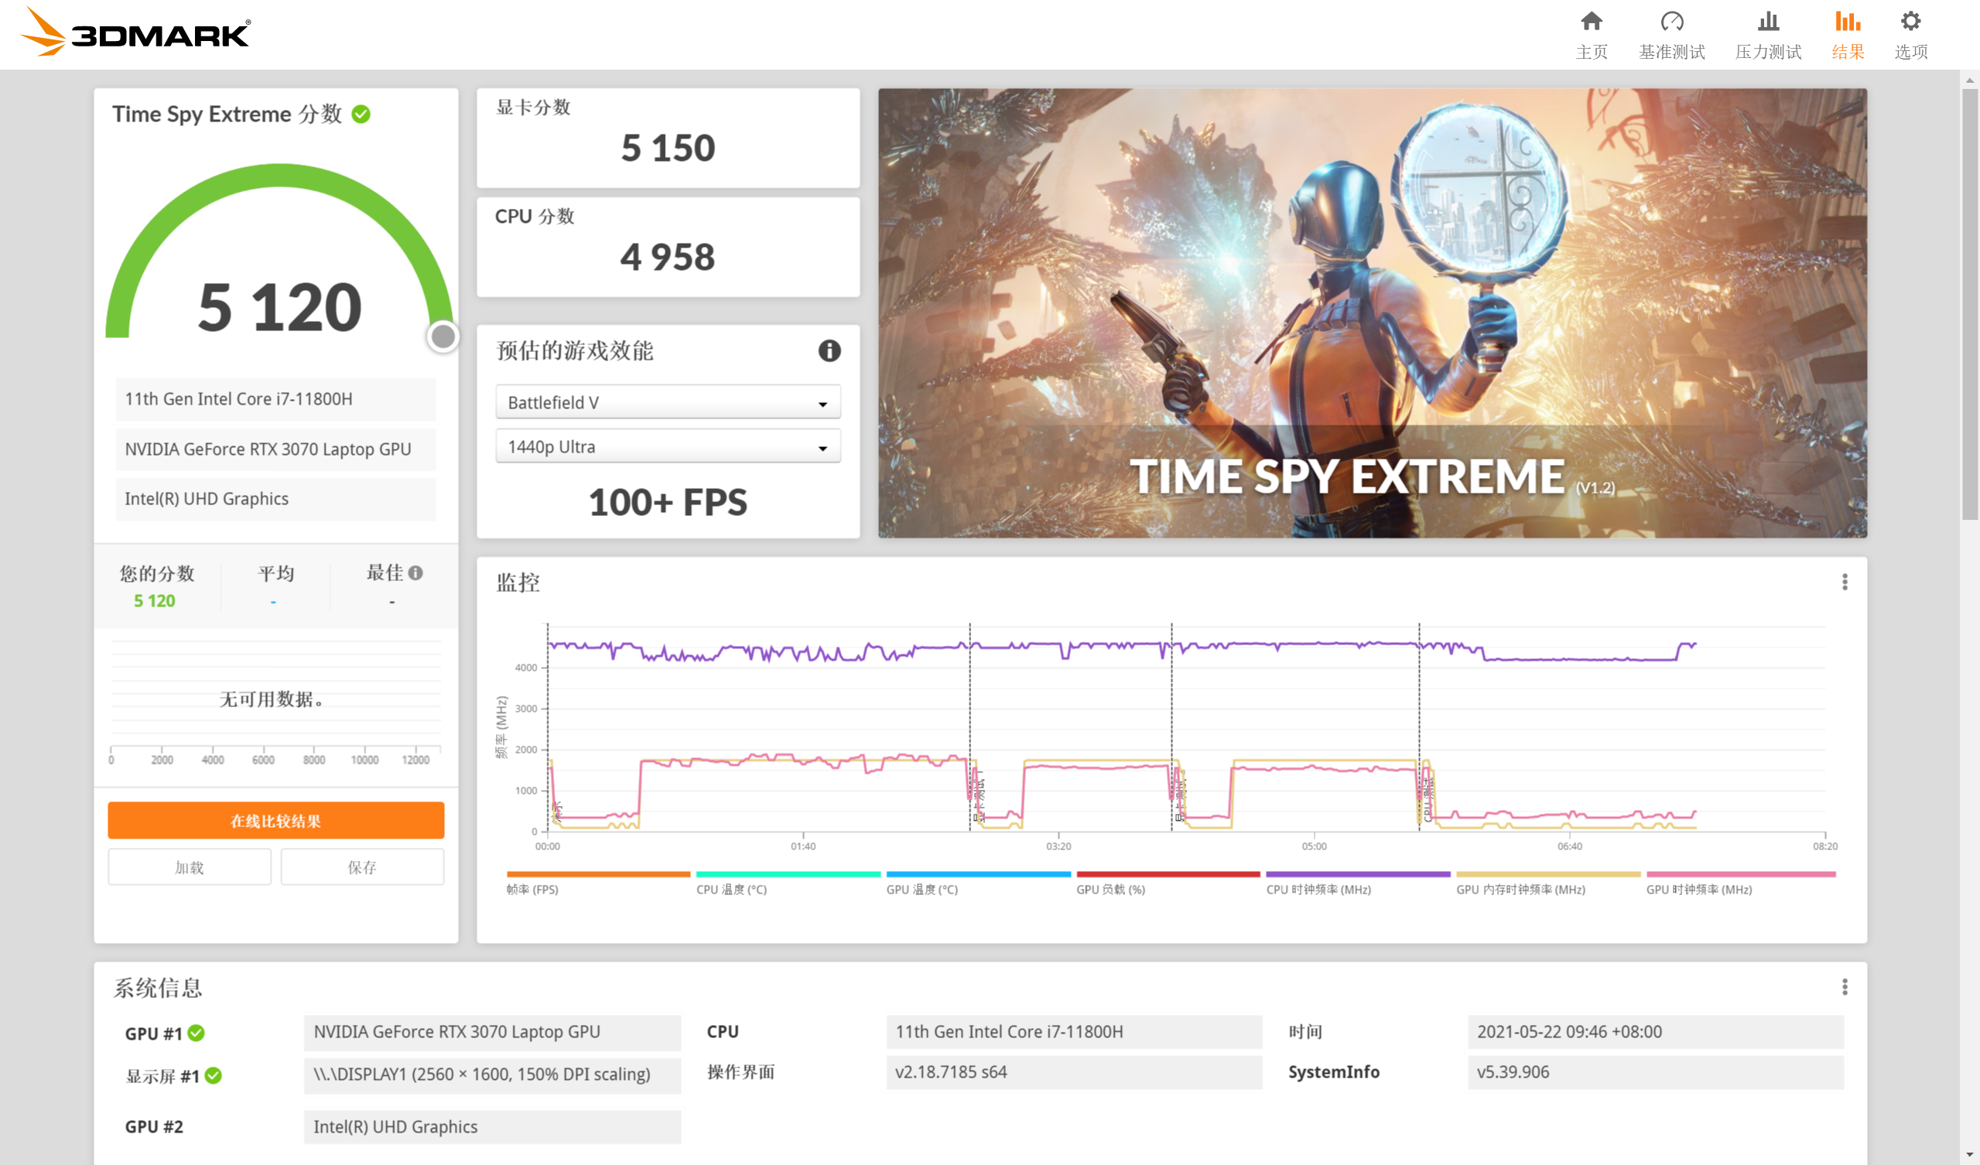Click the 3DMark logo
Image resolution: width=1980 pixels, height=1165 pixels.
click(x=135, y=33)
